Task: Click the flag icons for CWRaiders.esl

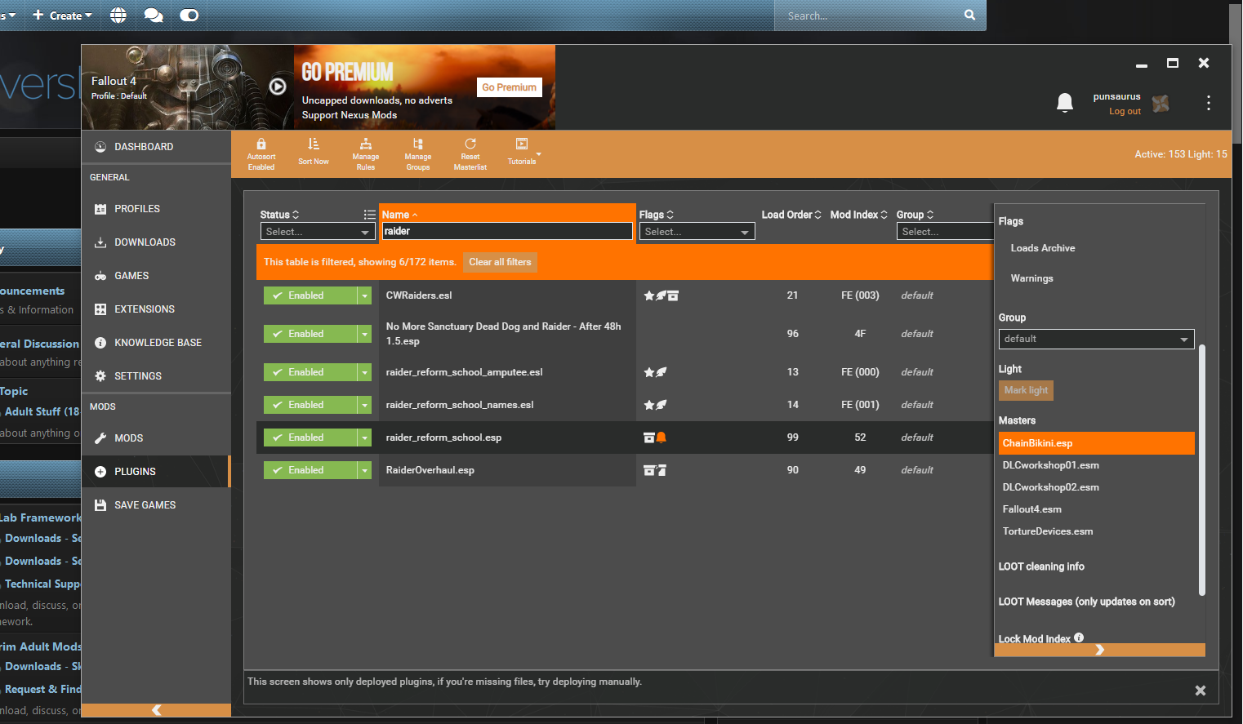Action: pos(661,295)
